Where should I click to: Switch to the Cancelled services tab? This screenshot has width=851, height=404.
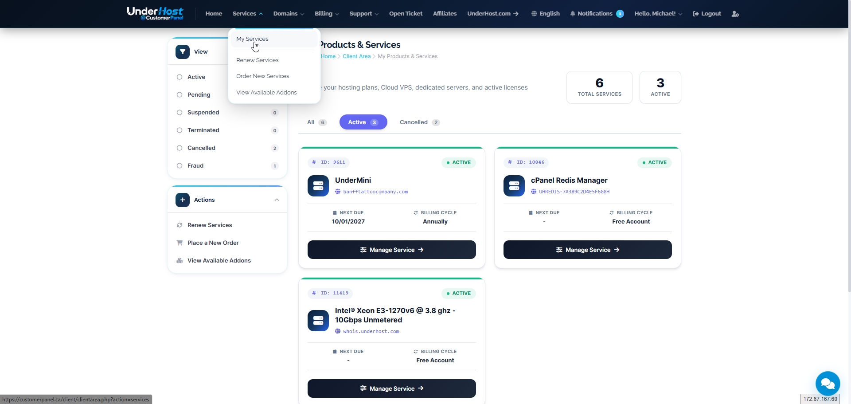419,122
